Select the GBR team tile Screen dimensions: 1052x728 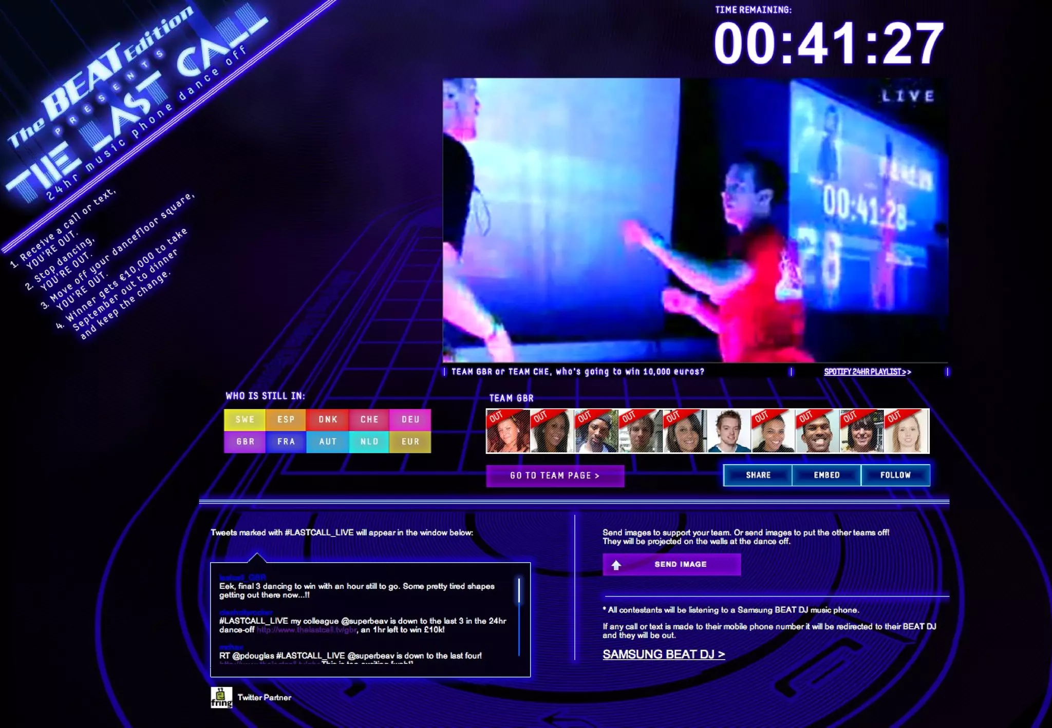point(245,442)
